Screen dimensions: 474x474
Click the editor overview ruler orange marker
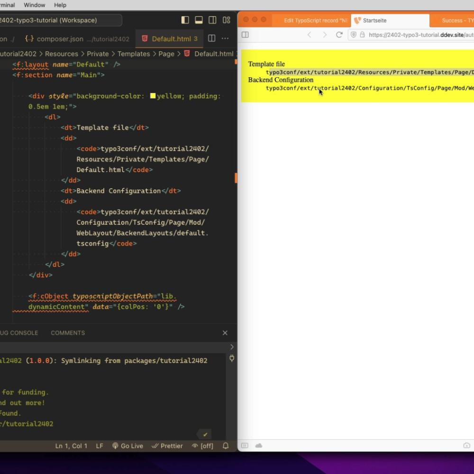pos(236,178)
